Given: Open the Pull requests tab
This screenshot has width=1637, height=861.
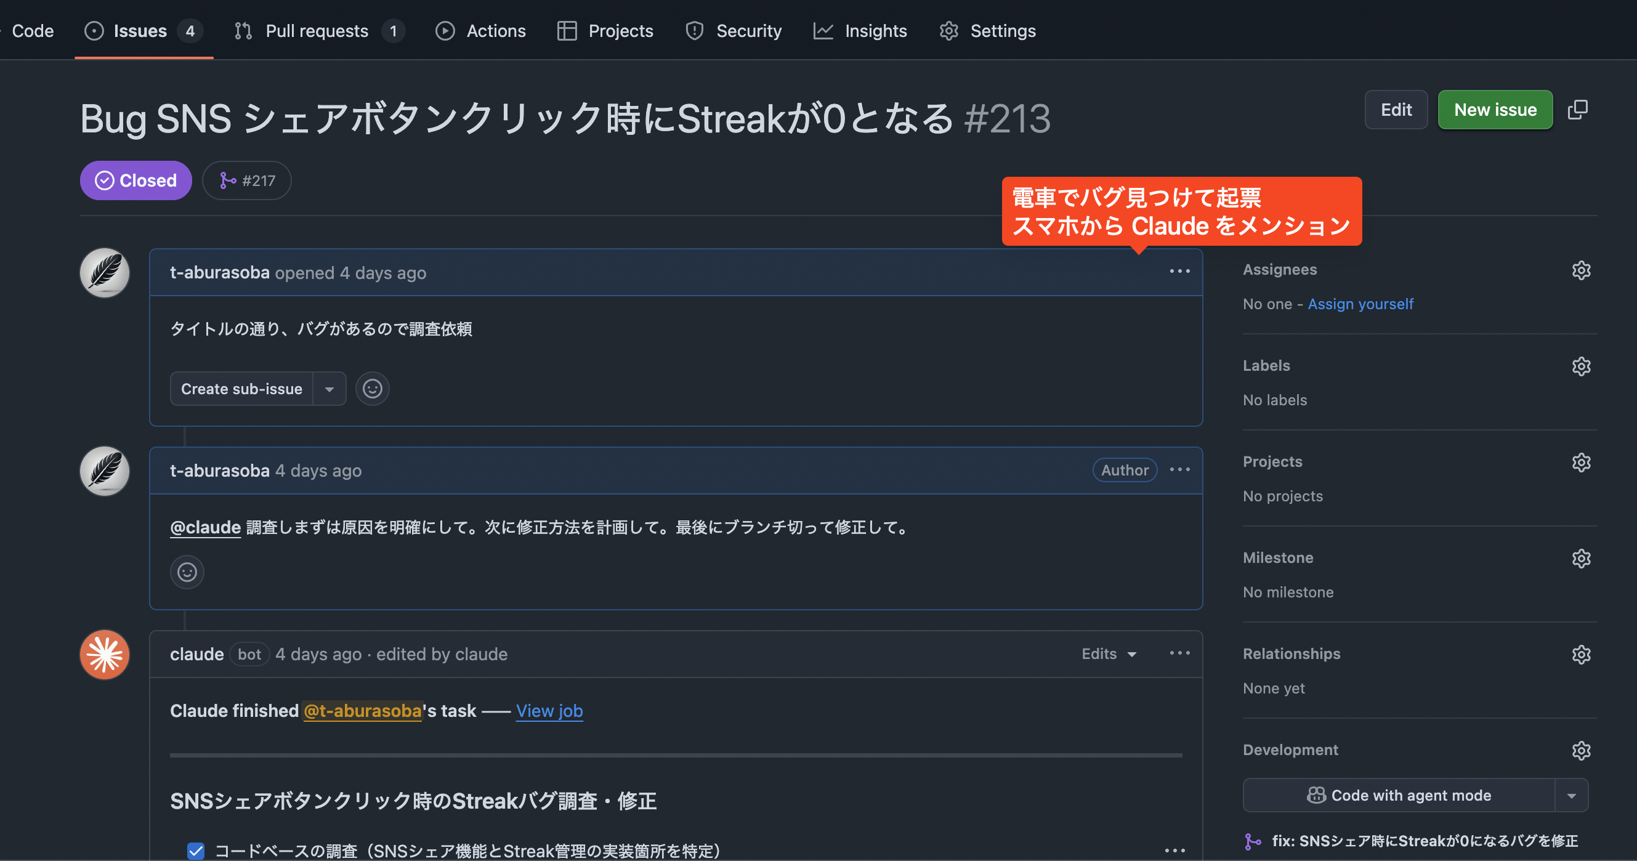Looking at the screenshot, I should [x=319, y=31].
